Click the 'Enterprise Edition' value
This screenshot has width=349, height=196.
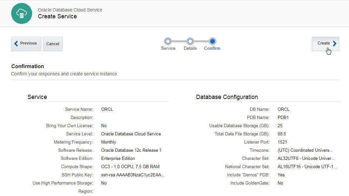pos(118,158)
